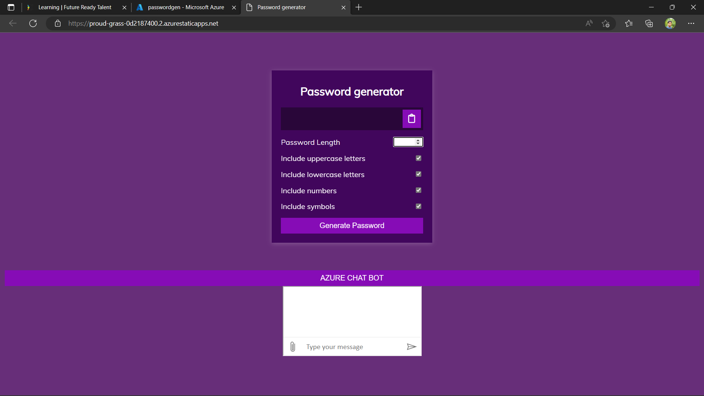The height and width of the screenshot is (396, 704).
Task: Open the browser profile avatar
Action: pyautogui.click(x=670, y=23)
